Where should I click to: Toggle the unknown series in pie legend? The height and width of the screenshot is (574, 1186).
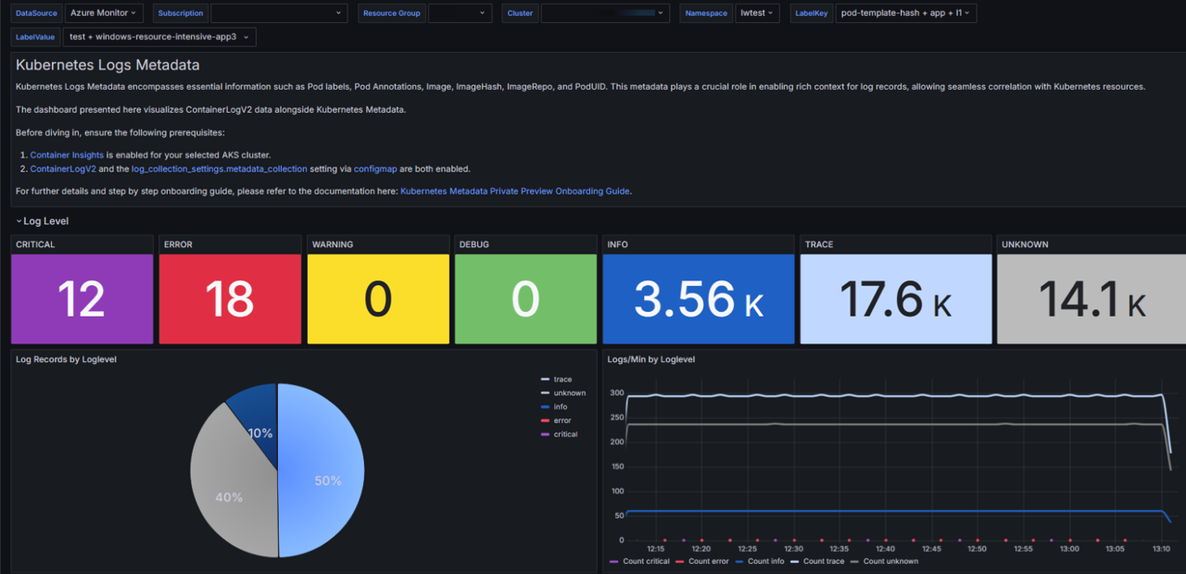click(x=569, y=393)
